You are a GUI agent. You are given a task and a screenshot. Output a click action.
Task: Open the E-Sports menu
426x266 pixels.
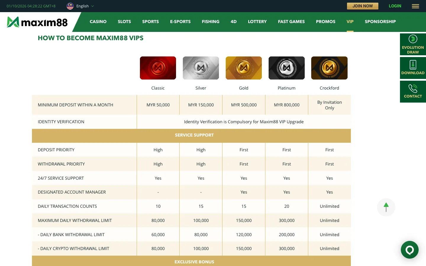coord(180,22)
